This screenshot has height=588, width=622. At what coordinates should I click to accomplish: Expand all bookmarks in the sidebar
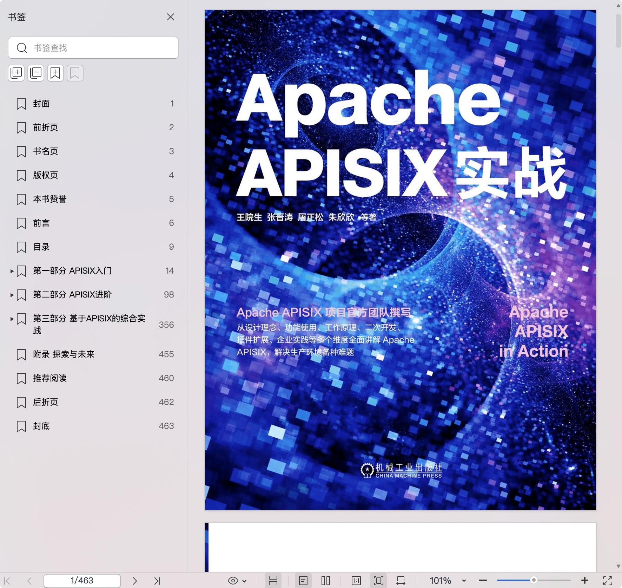(16, 73)
